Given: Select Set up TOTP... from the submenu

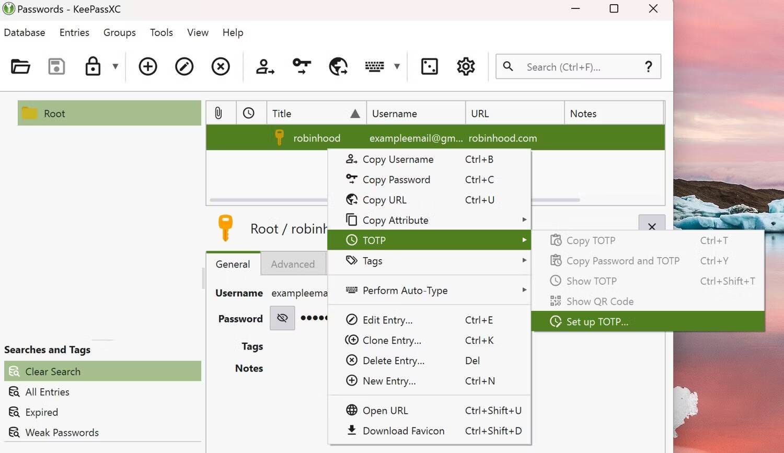Looking at the screenshot, I should (597, 322).
